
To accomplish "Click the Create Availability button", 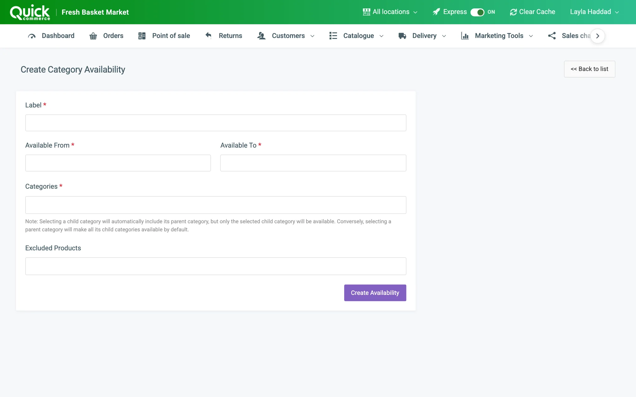I will 375,293.
